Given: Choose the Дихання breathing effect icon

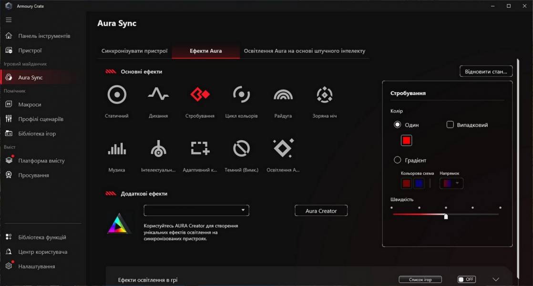Looking at the screenshot, I should coord(158,94).
